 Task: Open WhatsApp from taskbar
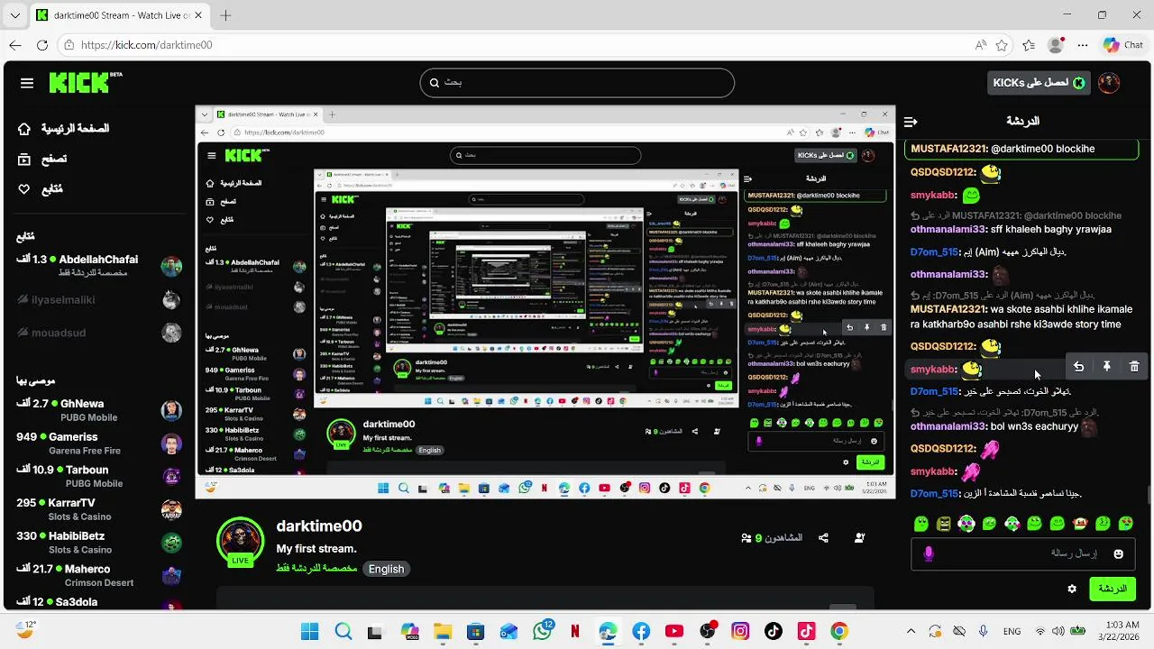pyautogui.click(x=543, y=632)
